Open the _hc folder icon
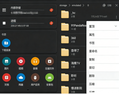The height and width of the screenshot is (94, 119). [65, 14]
